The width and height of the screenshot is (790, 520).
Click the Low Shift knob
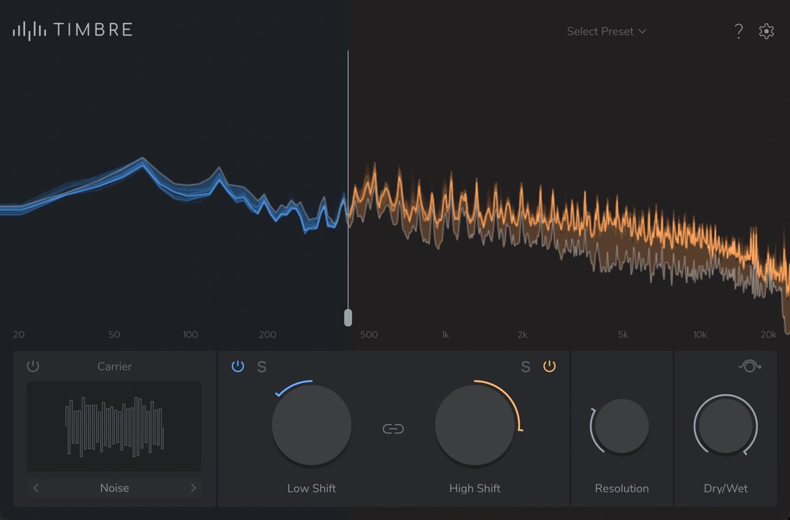coord(311,425)
